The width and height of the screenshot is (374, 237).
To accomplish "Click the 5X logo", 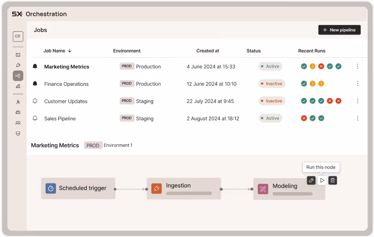I will (x=17, y=14).
